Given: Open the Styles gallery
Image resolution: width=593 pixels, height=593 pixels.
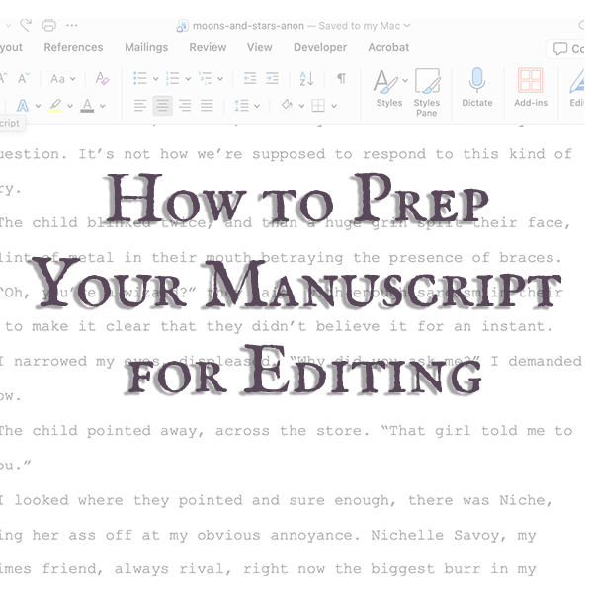Looking at the screenshot, I should [x=389, y=88].
